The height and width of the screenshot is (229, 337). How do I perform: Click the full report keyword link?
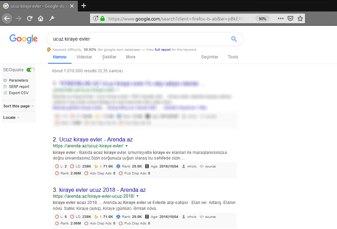click(163, 50)
